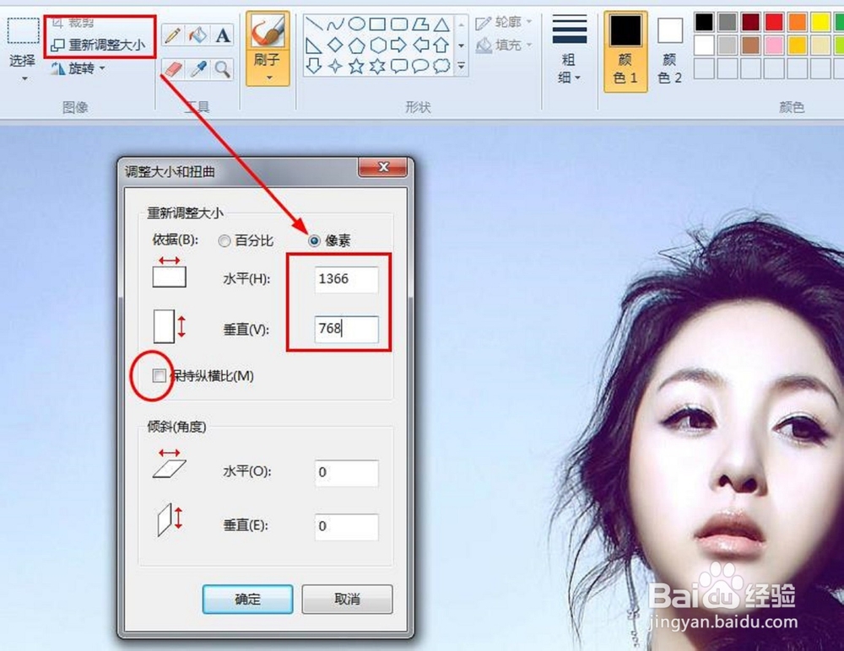844x651 pixels.
Task: Choose the Color picker tool
Action: point(197,67)
